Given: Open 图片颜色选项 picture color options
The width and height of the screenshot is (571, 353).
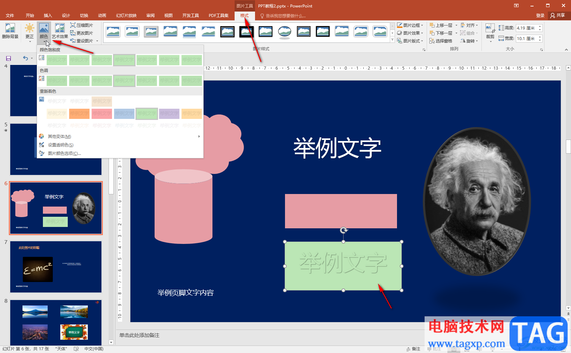Looking at the screenshot, I should point(120,153).
